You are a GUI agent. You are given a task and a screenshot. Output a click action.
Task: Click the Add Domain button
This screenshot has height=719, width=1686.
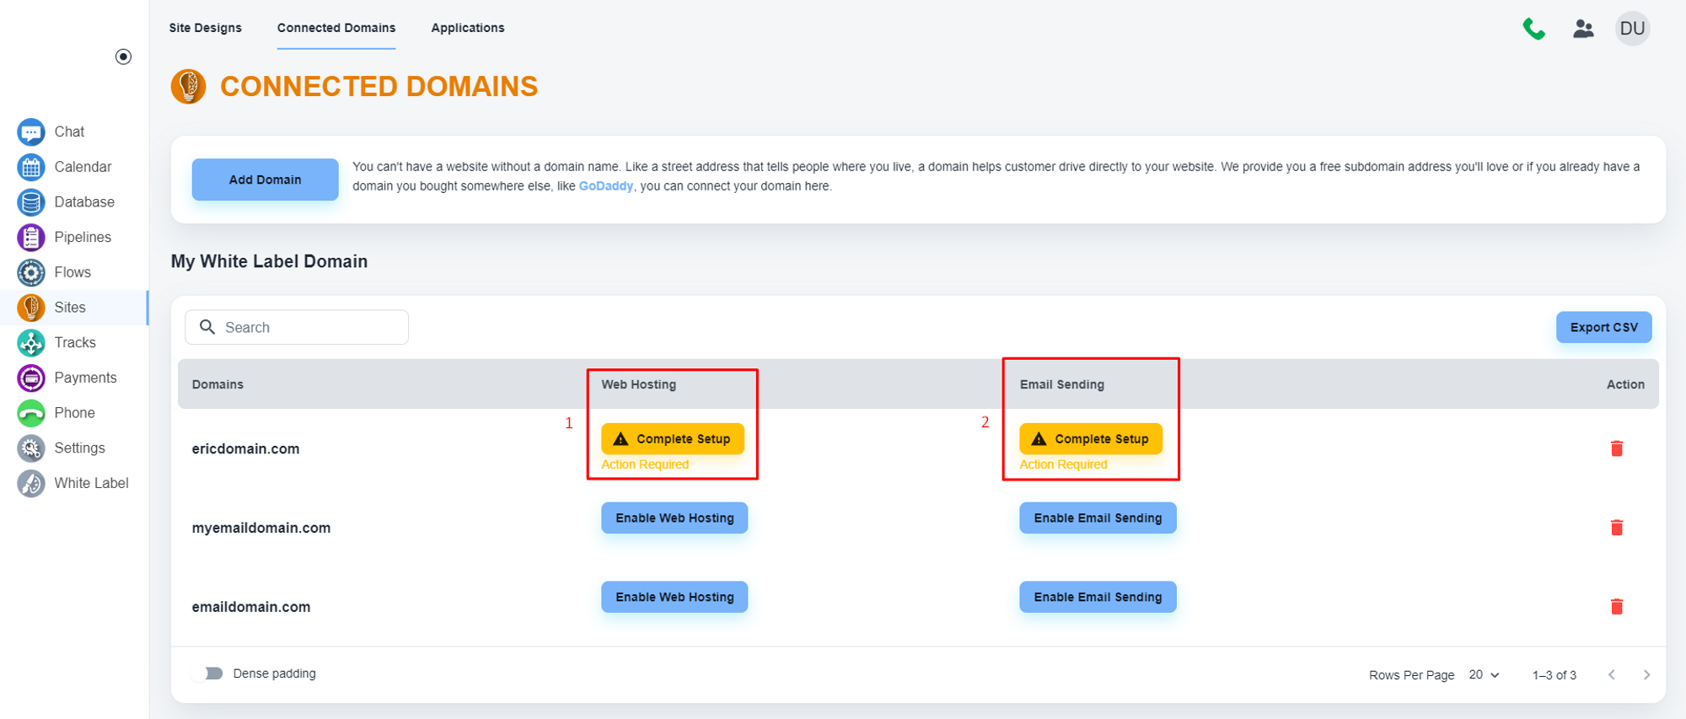tap(265, 180)
